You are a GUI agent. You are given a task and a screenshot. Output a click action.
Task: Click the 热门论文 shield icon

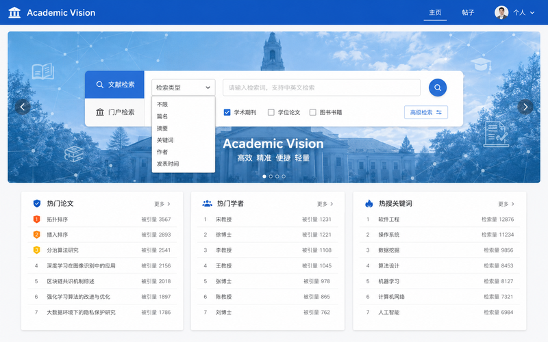[37, 203]
